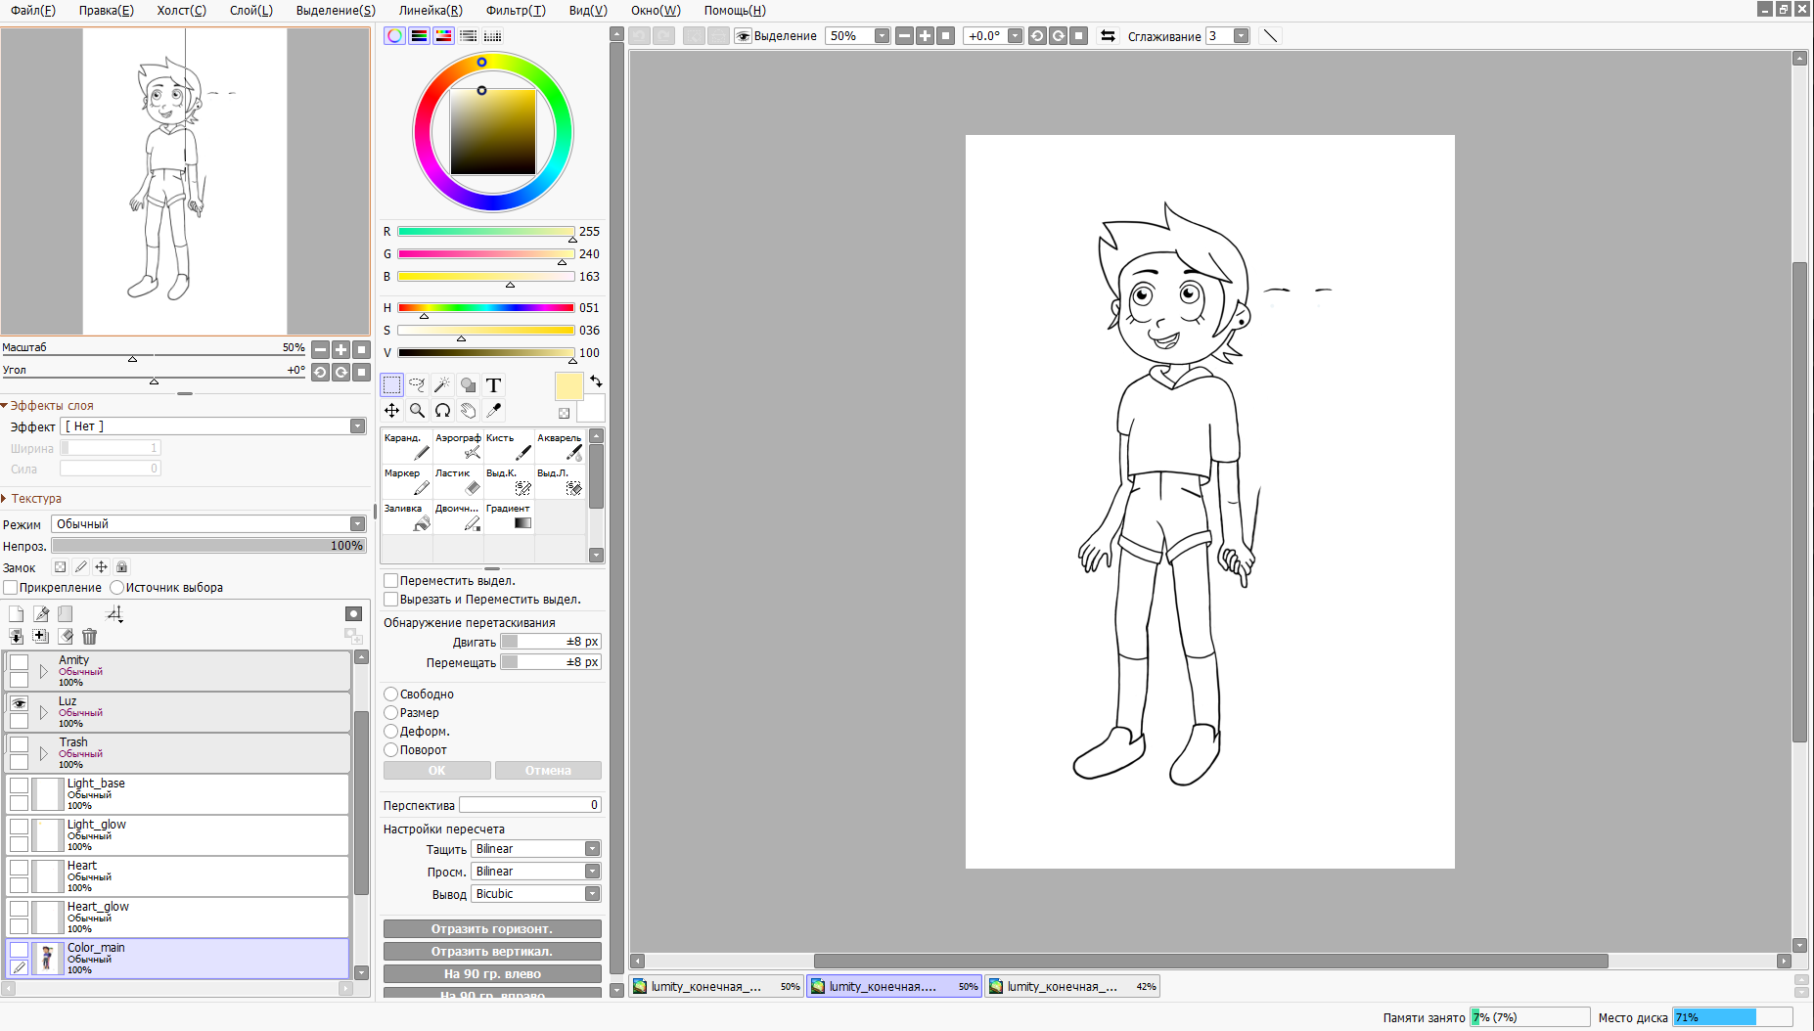Image resolution: width=1814 pixels, height=1031 pixels.
Task: Choose the Акварель watercolor brush
Action: [x=560, y=446]
